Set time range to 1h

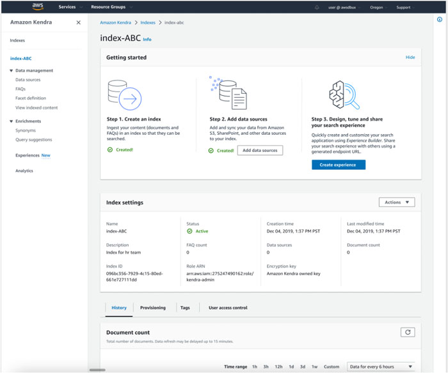click(254, 367)
